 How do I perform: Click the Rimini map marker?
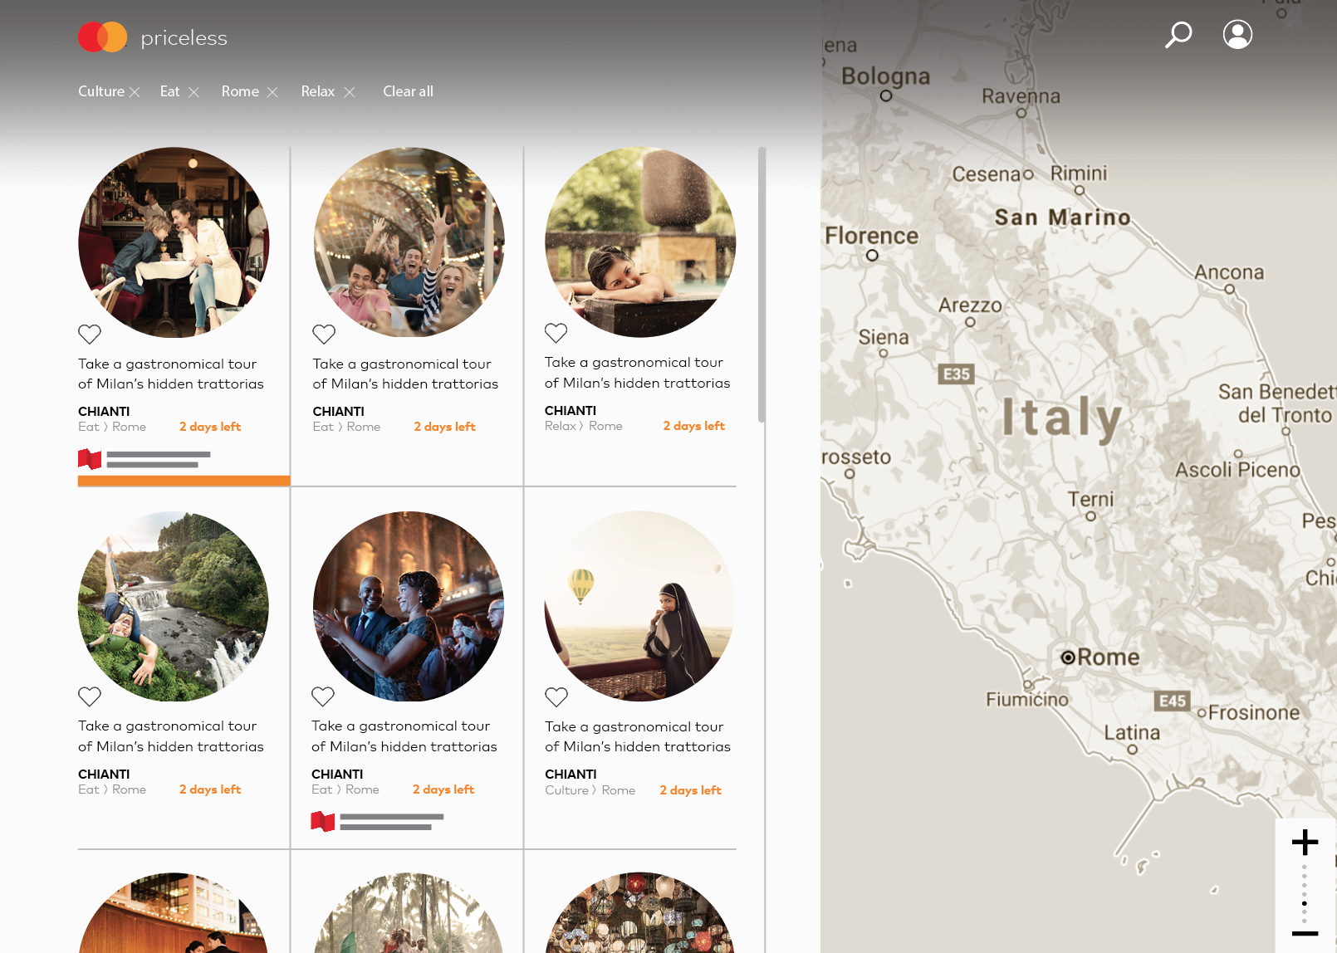(x=1080, y=190)
